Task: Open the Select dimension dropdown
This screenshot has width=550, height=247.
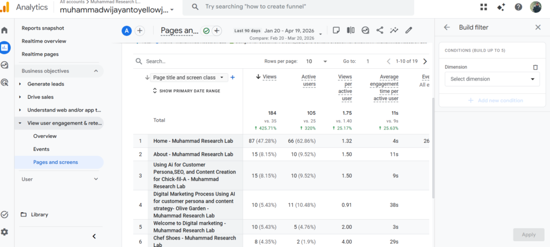Action: 492,79
